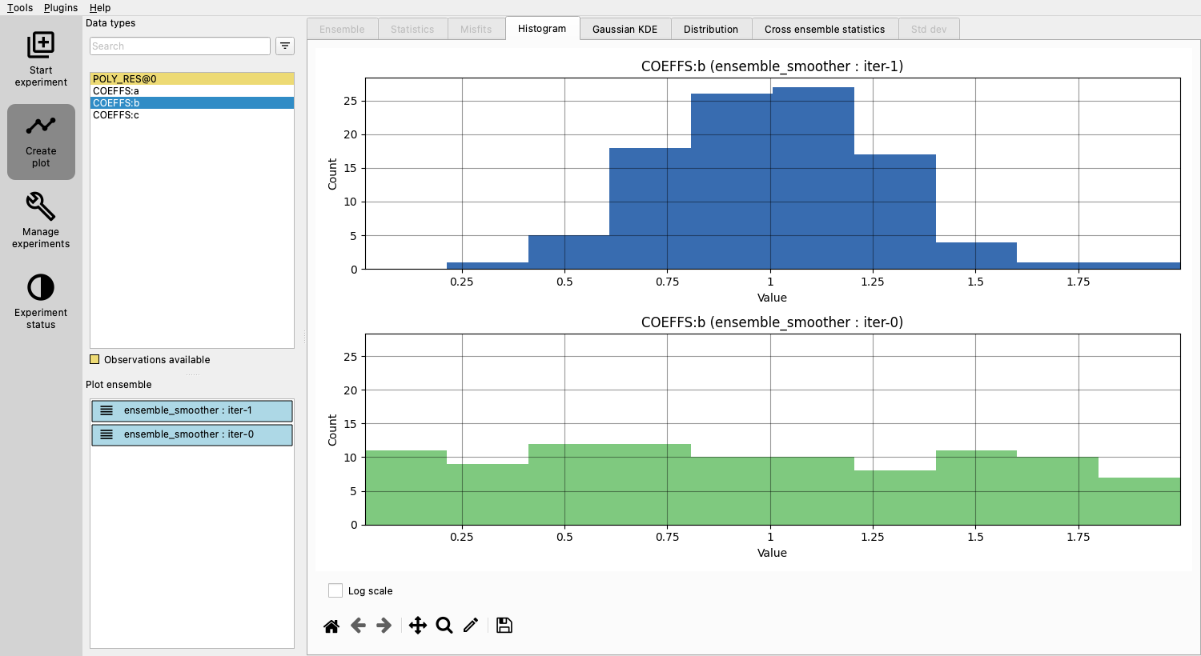Switch to the Gaussian KDE tab
This screenshot has width=1201, height=656.
(x=625, y=29)
